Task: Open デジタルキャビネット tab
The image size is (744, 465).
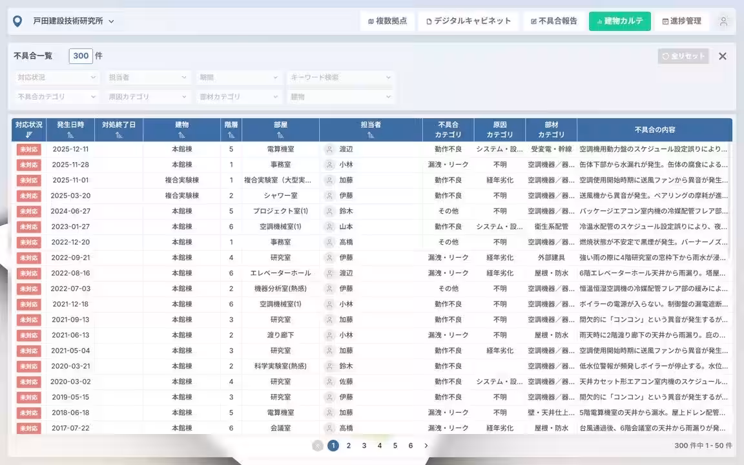Action: click(x=468, y=21)
